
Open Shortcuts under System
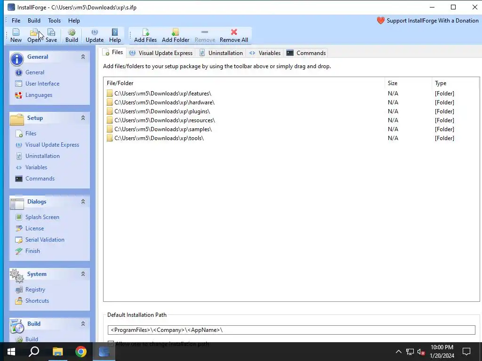click(x=37, y=301)
